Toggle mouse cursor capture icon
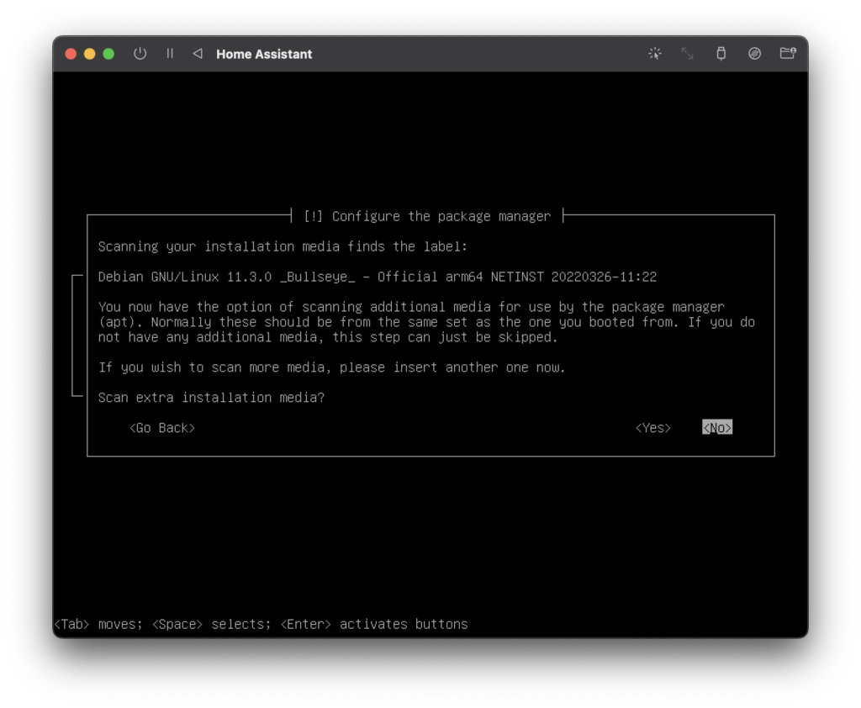 pyautogui.click(x=654, y=53)
